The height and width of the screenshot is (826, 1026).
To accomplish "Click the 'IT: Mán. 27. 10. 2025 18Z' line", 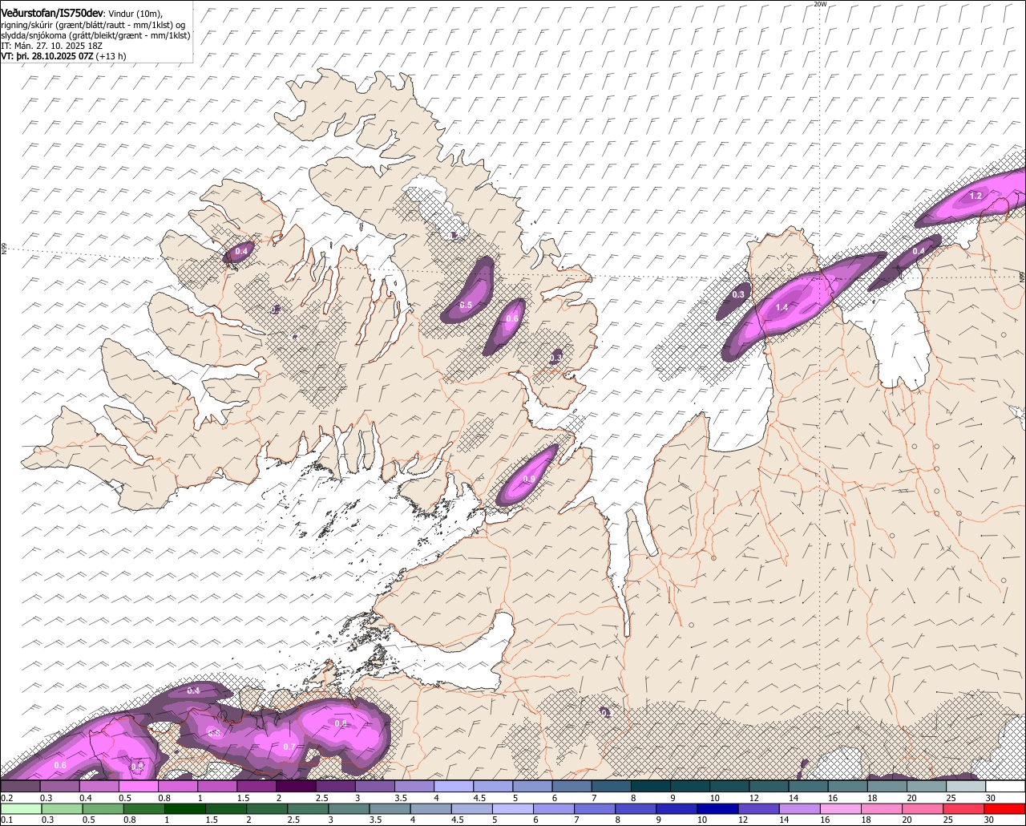I will click(51, 46).
